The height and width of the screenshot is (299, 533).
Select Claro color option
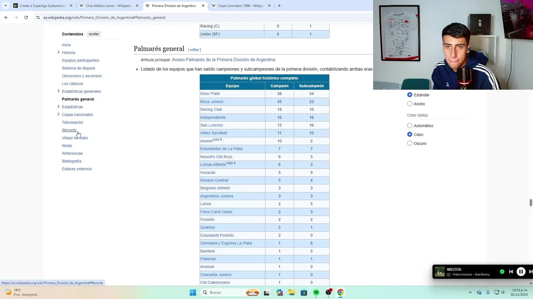(x=410, y=135)
